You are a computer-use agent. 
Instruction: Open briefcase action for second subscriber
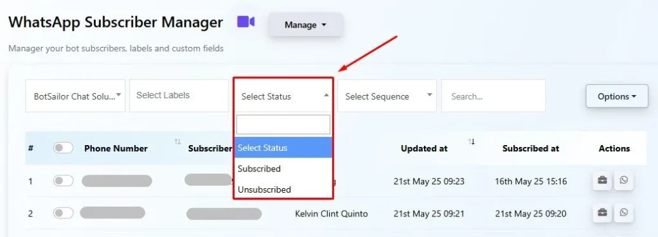(602, 213)
